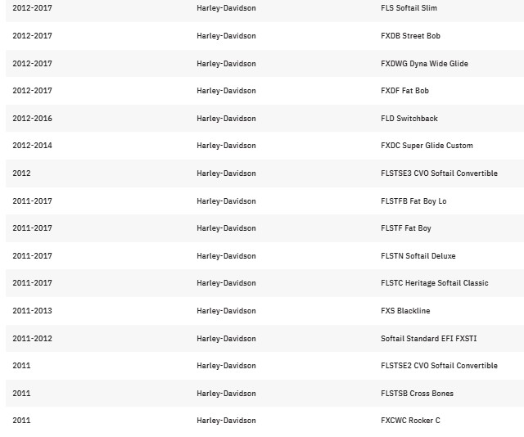Viewport: 524px width, 437px height.
Task: Click the 2012-2016 year range cell
Action: point(32,119)
